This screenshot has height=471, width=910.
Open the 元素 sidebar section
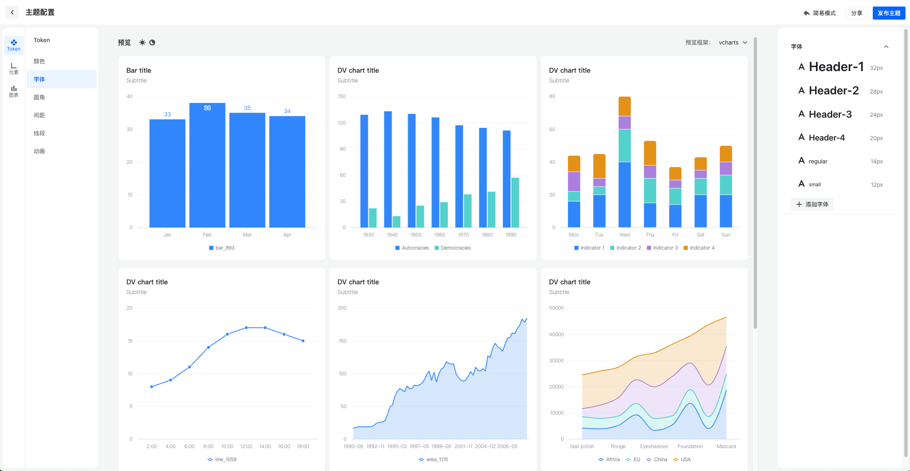point(14,68)
